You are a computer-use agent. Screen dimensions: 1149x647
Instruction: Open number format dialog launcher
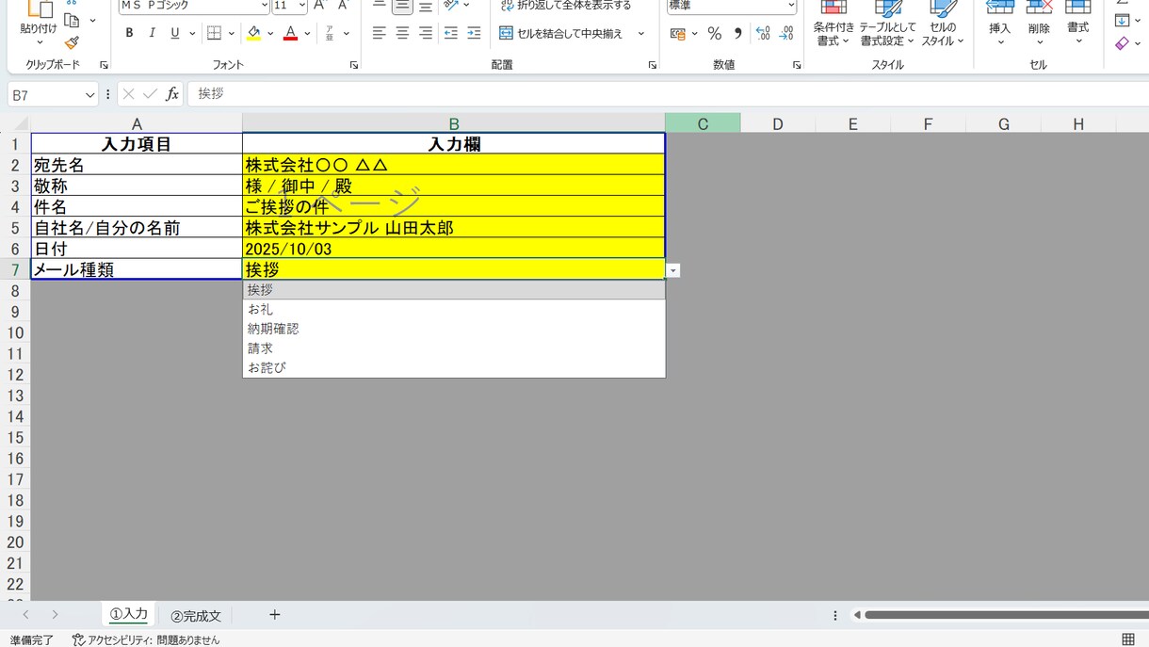797,65
